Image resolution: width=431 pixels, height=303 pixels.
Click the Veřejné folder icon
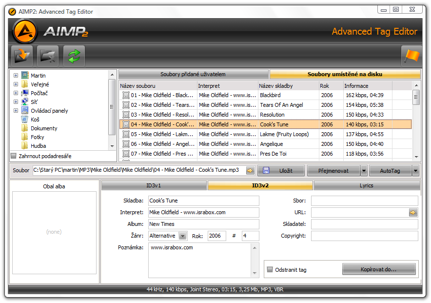25,84
